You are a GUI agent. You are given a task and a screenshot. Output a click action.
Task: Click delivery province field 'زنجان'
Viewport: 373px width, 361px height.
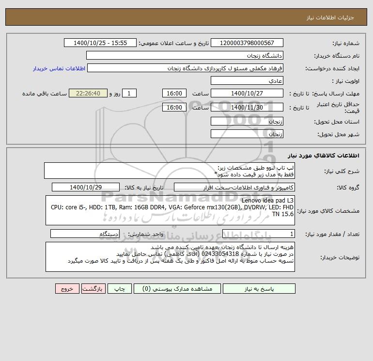point(247,121)
